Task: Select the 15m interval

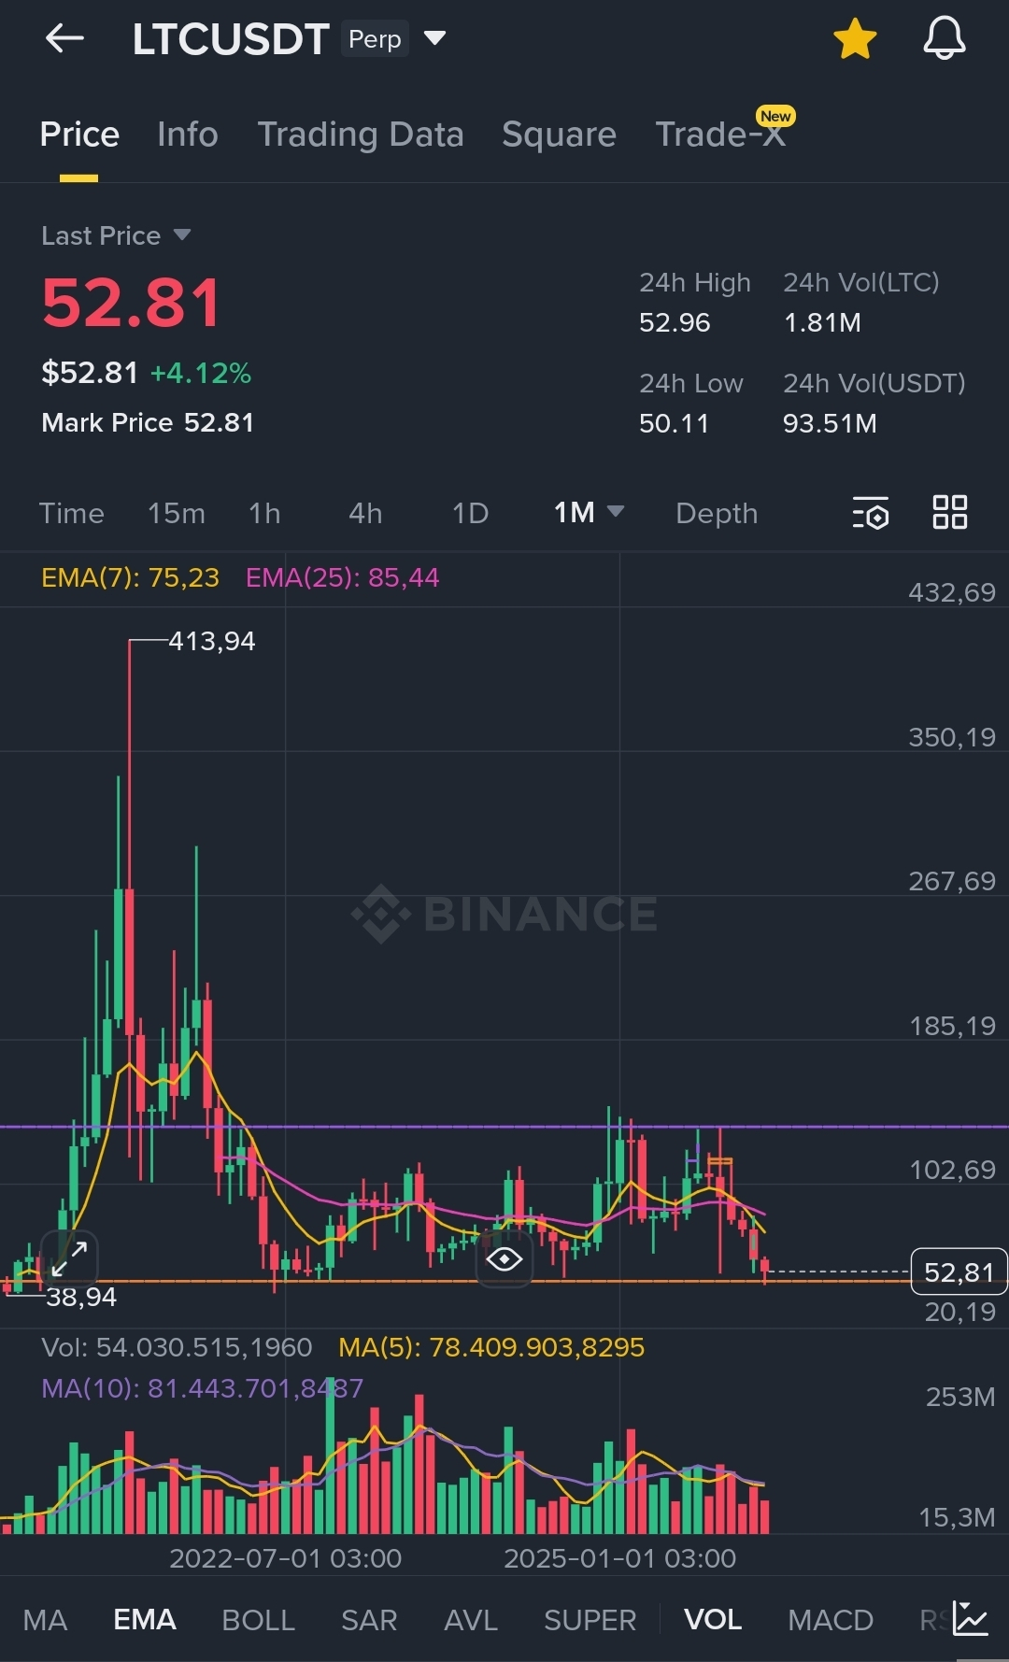Action: click(177, 513)
